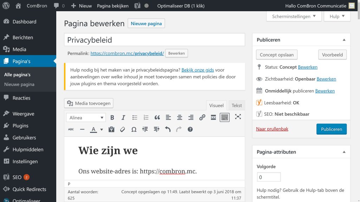Screen dimensions: 360x202
Task: Toggle italic formatting in the toolbar
Action: point(123,117)
